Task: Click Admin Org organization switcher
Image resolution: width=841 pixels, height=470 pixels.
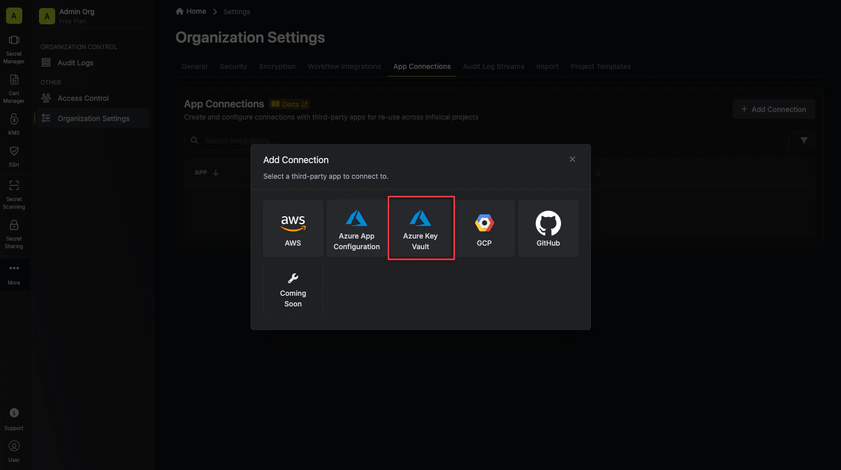Action: point(93,16)
